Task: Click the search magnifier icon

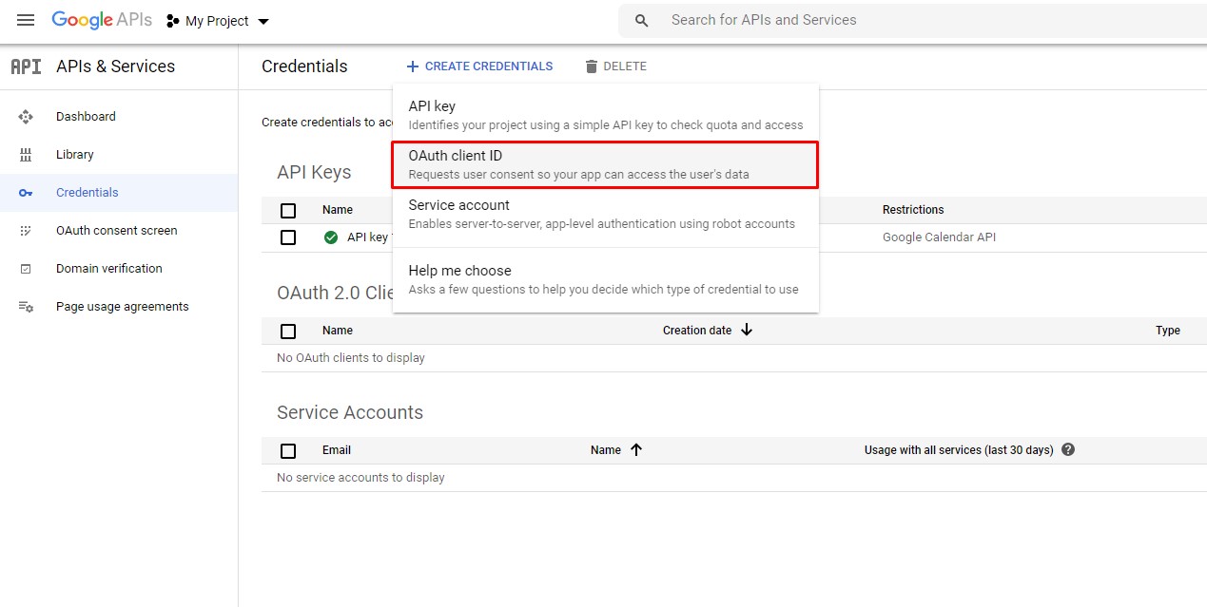Action: [x=640, y=19]
